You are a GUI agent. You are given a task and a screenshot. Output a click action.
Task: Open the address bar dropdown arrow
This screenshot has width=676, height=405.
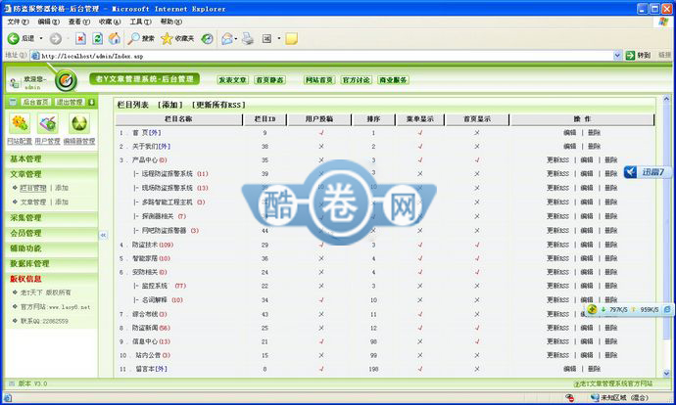(x=617, y=56)
